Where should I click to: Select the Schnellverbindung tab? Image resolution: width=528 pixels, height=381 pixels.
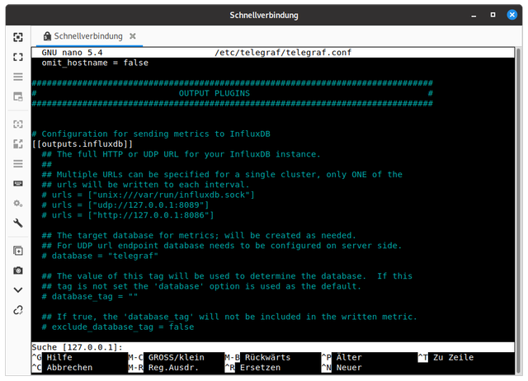pyautogui.click(x=88, y=36)
